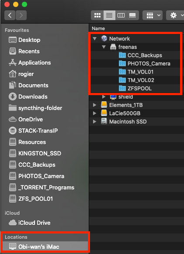Select list view button
Screen dimensions: 184x254
pyautogui.click(x=109, y=15)
